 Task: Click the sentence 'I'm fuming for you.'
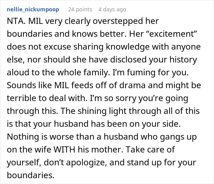point(150,72)
